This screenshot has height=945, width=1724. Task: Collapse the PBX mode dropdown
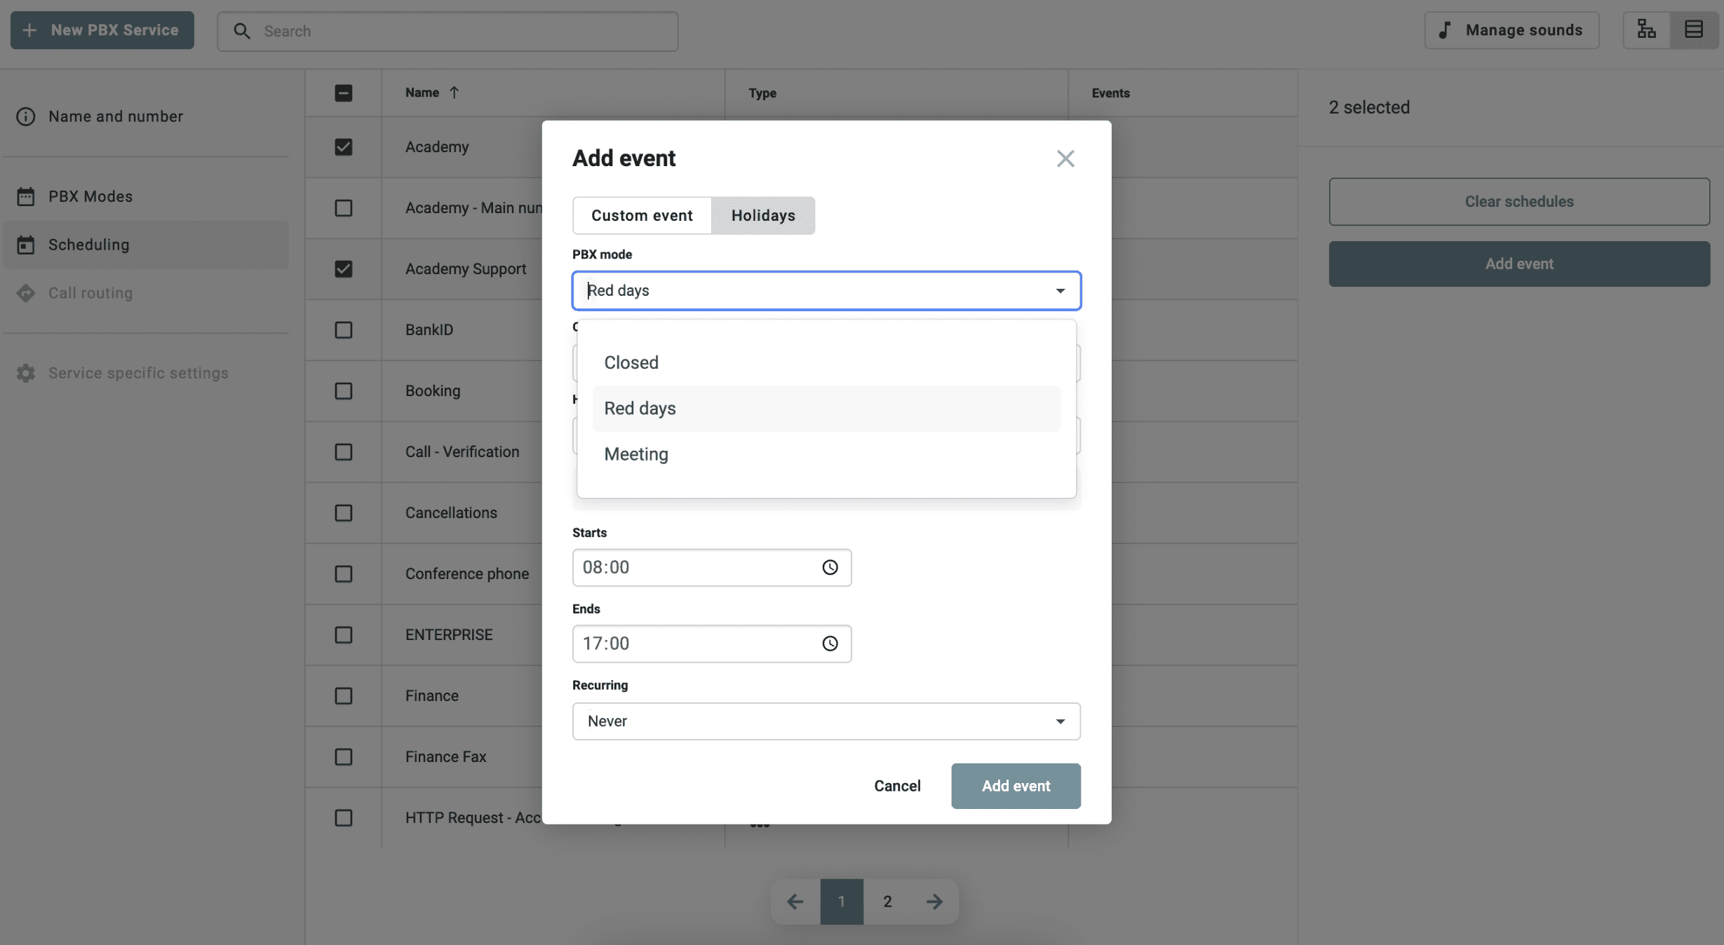pyautogui.click(x=1060, y=291)
